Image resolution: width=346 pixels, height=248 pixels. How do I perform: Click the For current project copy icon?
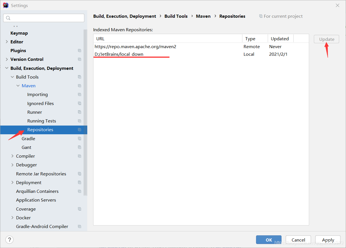261,16
